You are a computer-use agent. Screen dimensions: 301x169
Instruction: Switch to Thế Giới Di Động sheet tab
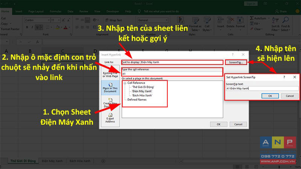click(23, 161)
